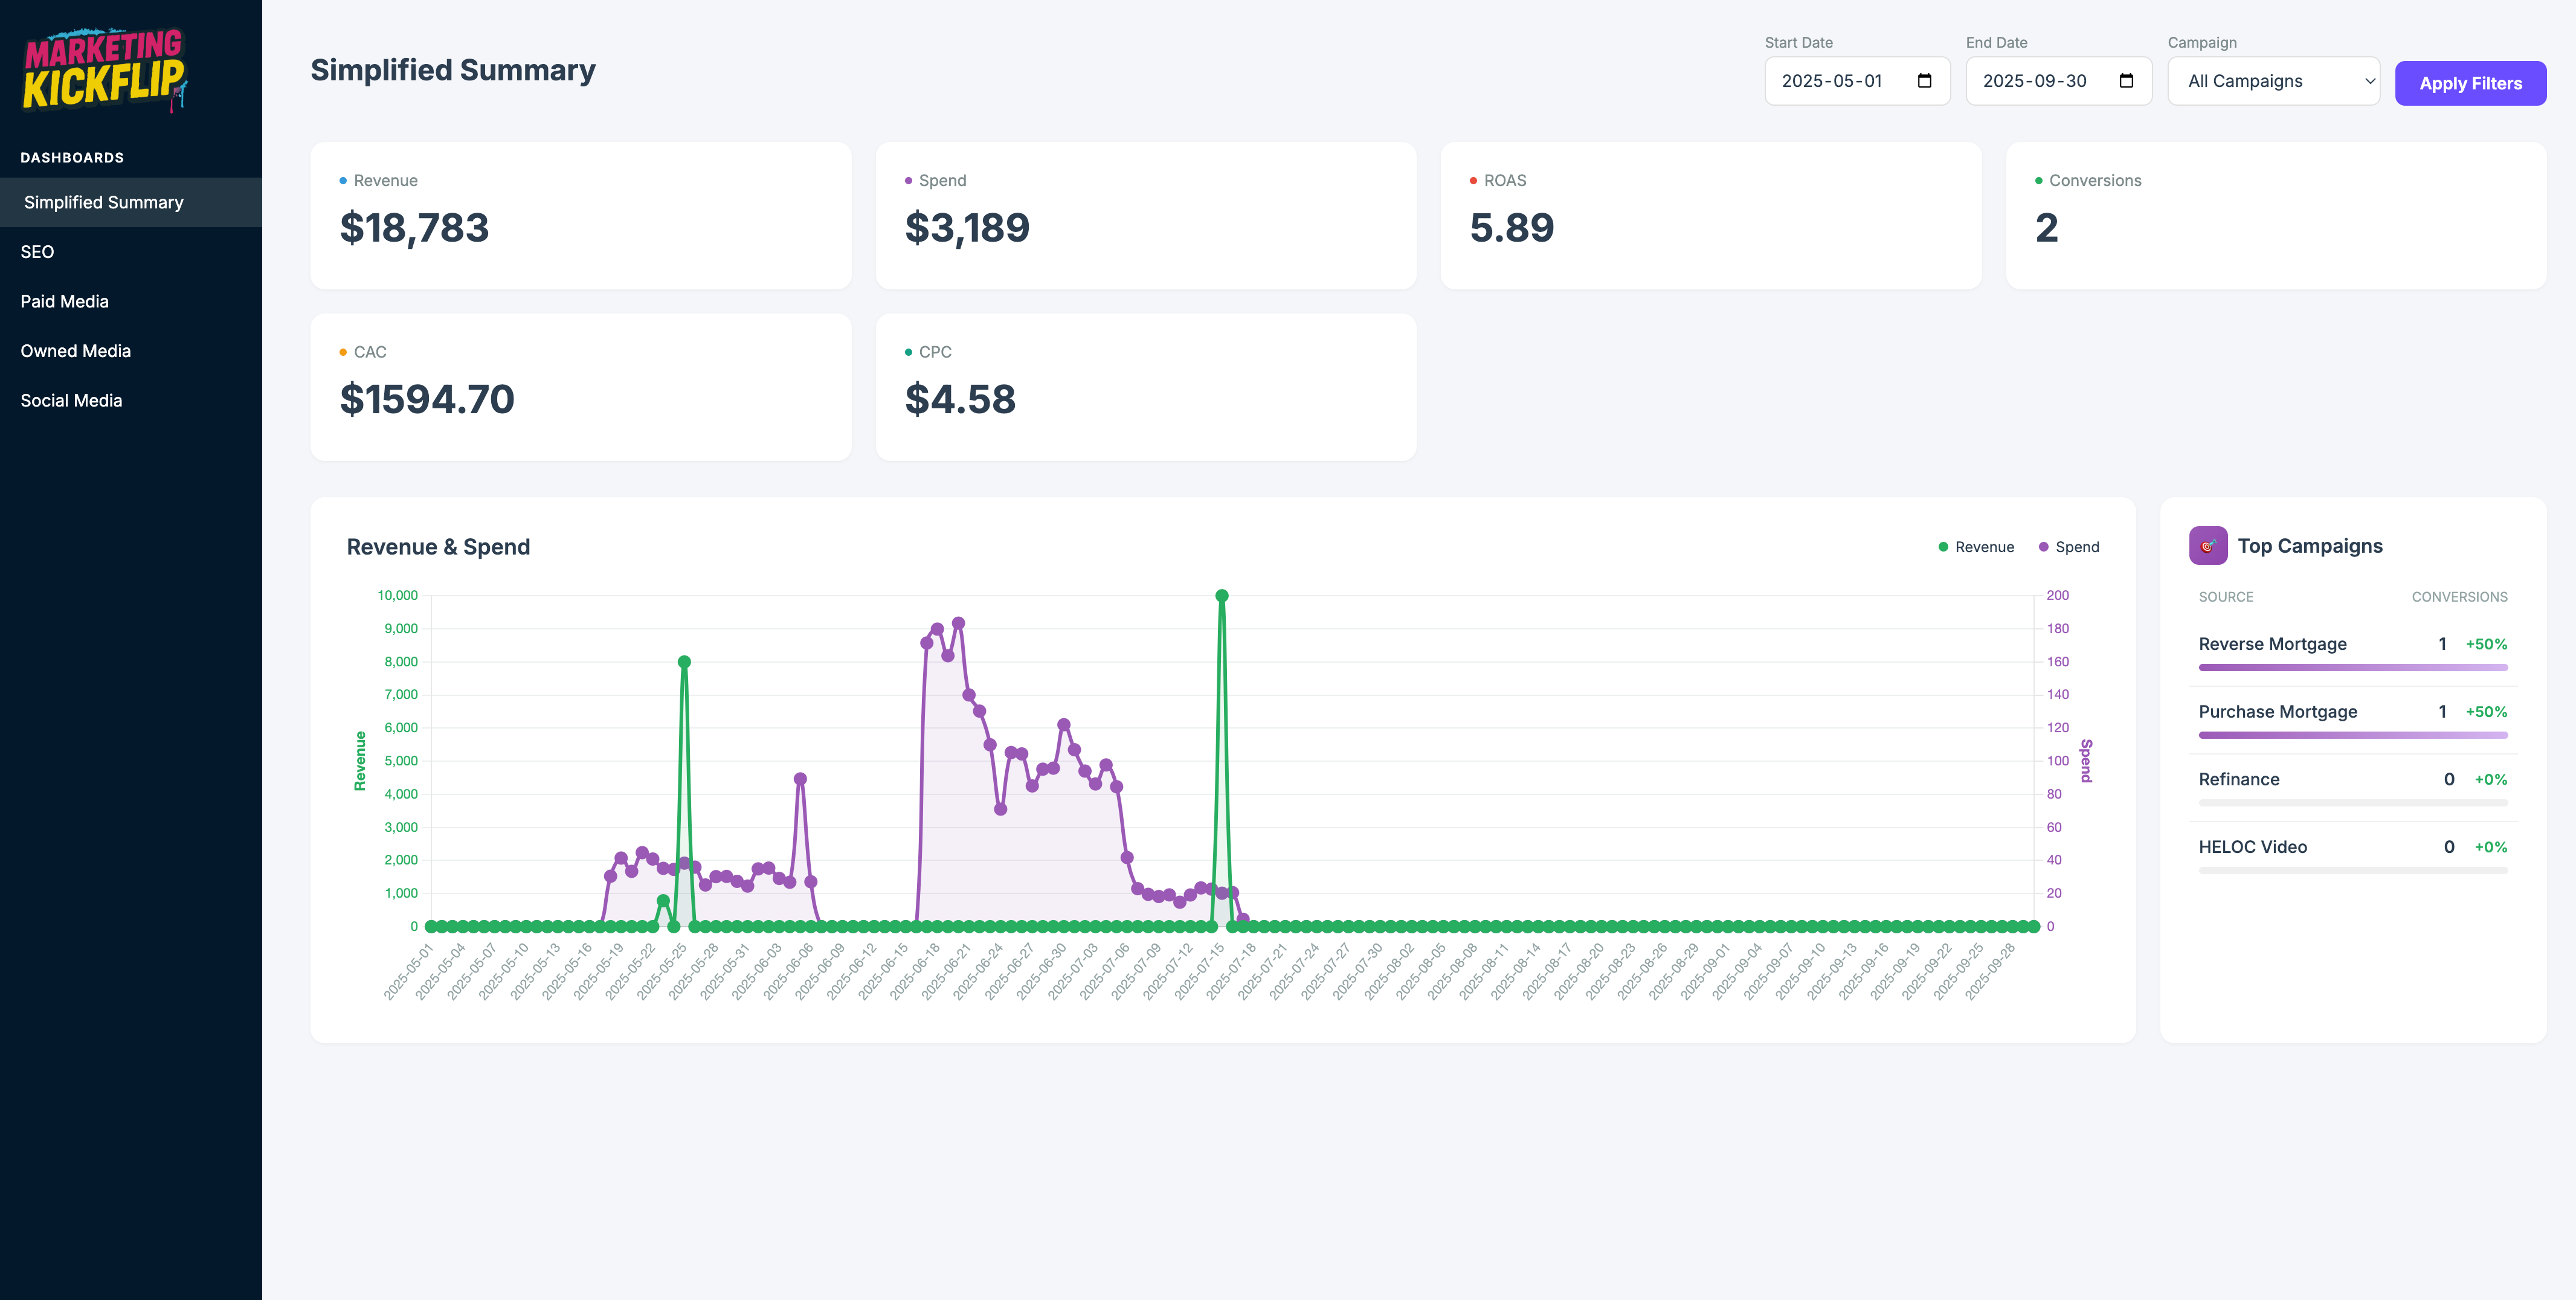Click the Reverse Mortgage progress bar
Viewport: 2576px width, 1300px height.
pos(2352,667)
